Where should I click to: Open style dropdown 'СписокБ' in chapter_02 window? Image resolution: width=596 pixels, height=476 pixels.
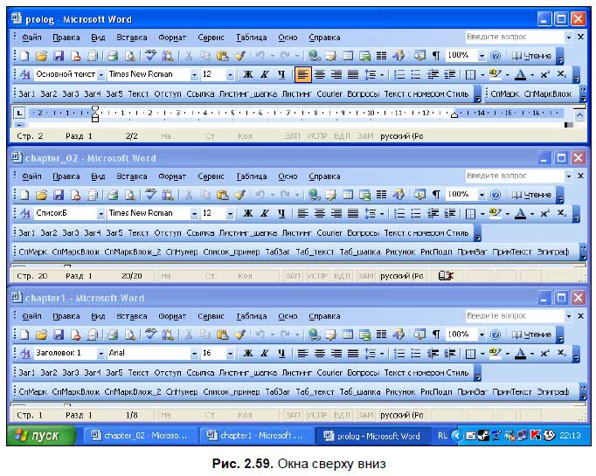coord(100,214)
